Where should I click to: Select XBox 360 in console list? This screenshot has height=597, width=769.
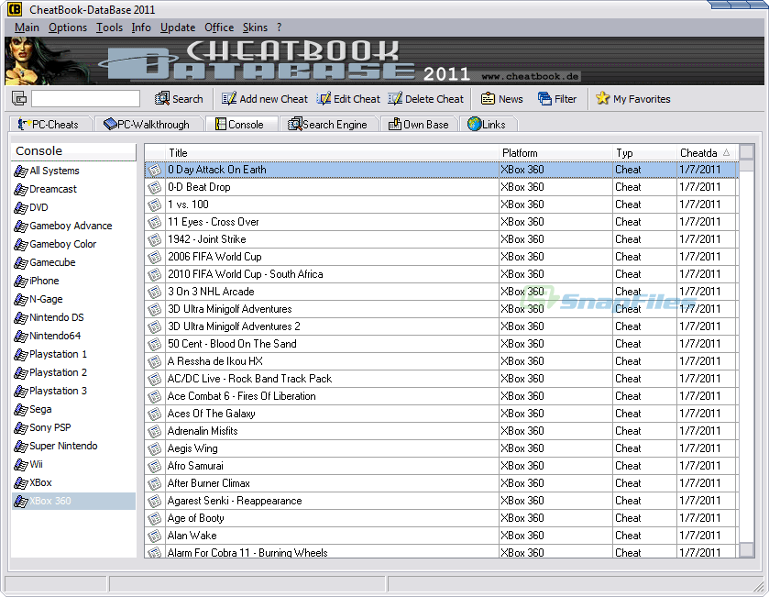[x=73, y=501]
